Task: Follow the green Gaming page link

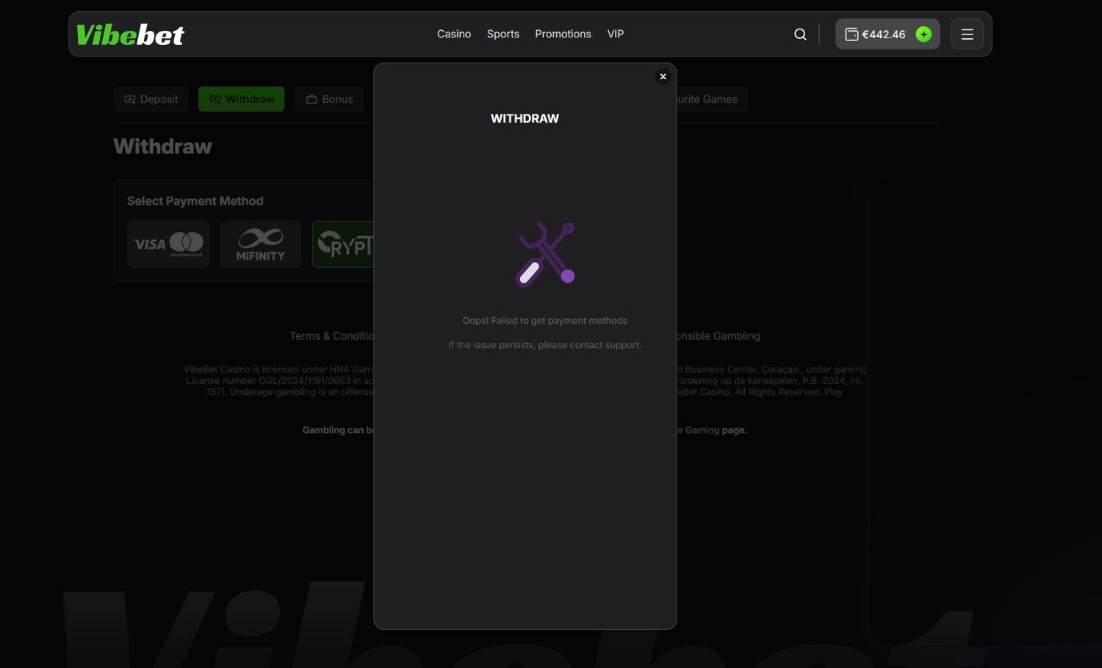Action: pos(698,430)
